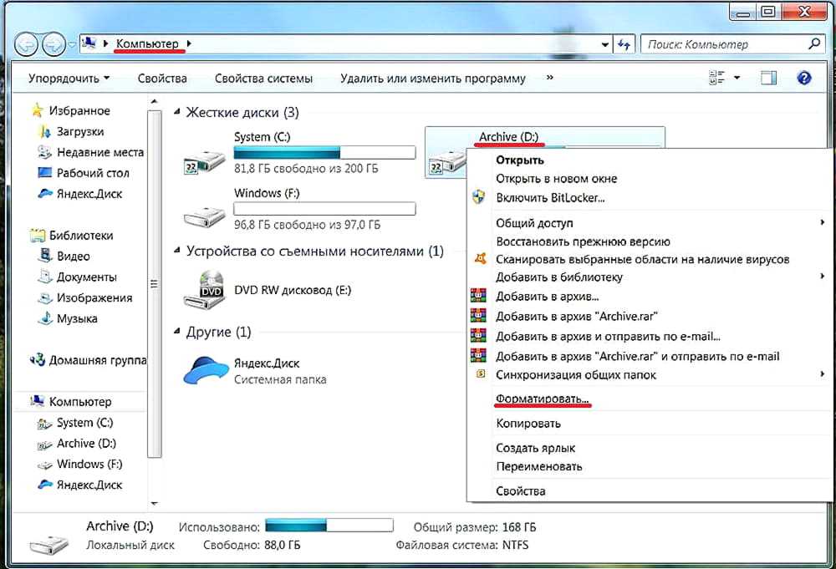Click Включить BitLocker... in the context menu
Screen dimensions: 836x569
549,198
